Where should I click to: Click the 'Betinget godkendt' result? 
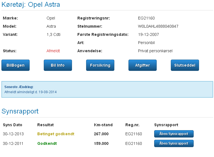(56, 134)
